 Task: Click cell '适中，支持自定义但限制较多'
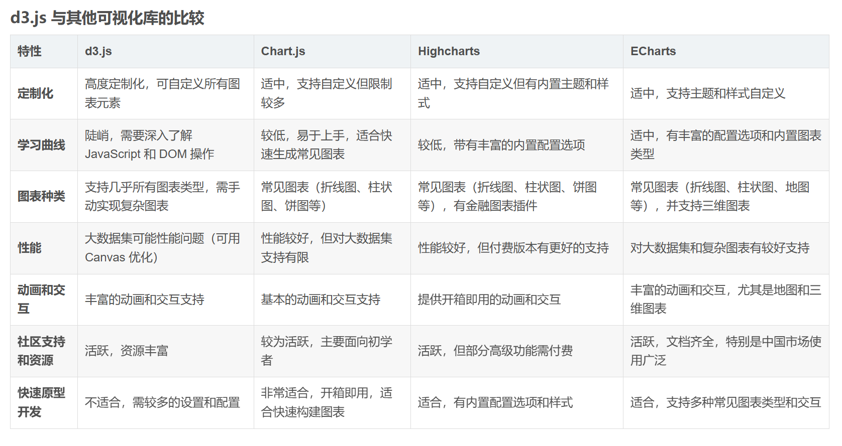coord(332,93)
